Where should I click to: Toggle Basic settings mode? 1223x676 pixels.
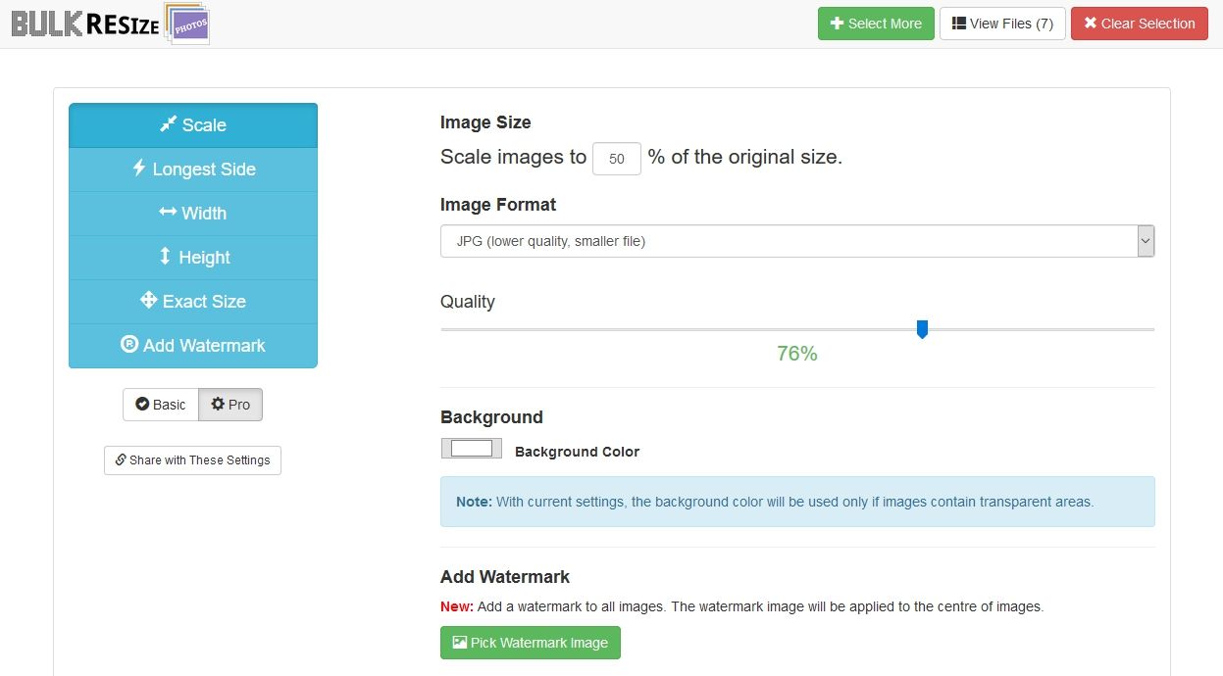pos(161,405)
